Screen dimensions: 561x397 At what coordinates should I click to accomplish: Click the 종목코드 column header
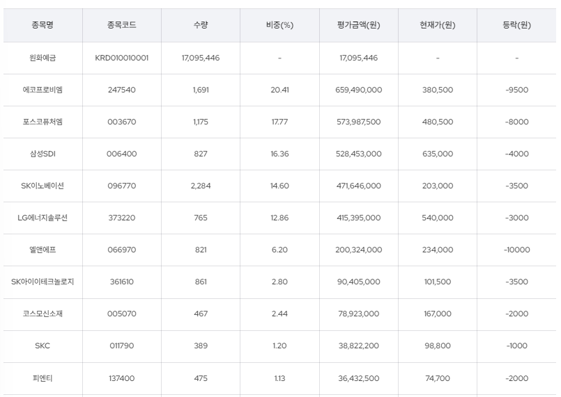(122, 25)
